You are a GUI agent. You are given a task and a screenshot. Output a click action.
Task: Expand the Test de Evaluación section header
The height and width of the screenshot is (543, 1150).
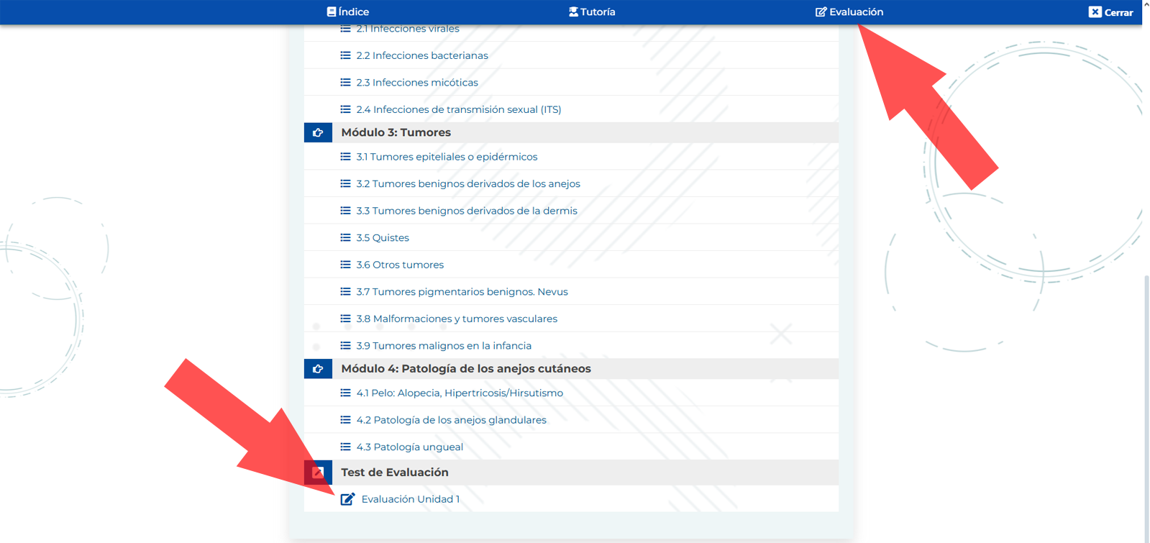[394, 473]
